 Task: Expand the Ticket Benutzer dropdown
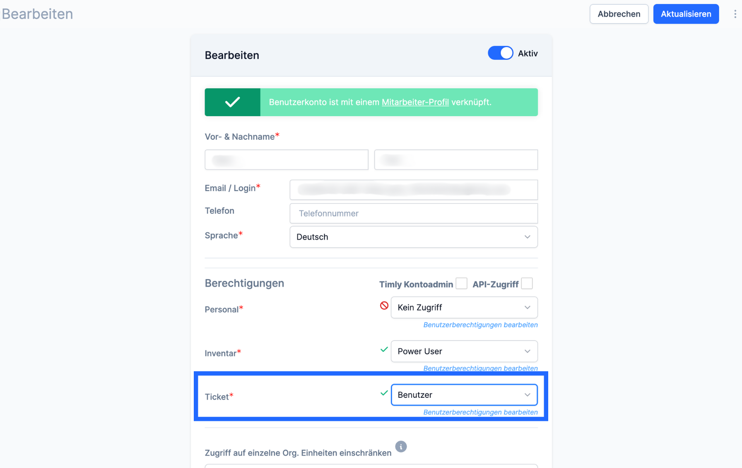point(464,395)
